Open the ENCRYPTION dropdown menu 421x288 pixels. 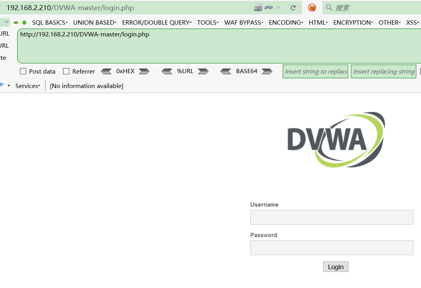coord(353,23)
